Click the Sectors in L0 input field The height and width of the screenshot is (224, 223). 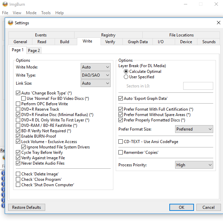click(x=198, y=86)
